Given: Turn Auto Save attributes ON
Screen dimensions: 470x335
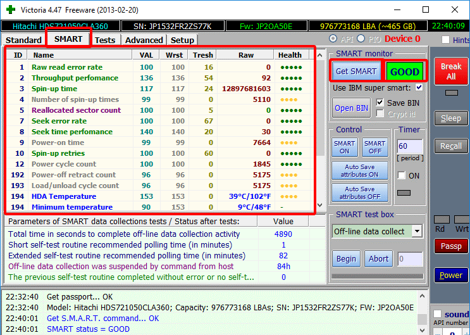Looking at the screenshot, I should tap(360, 170).
